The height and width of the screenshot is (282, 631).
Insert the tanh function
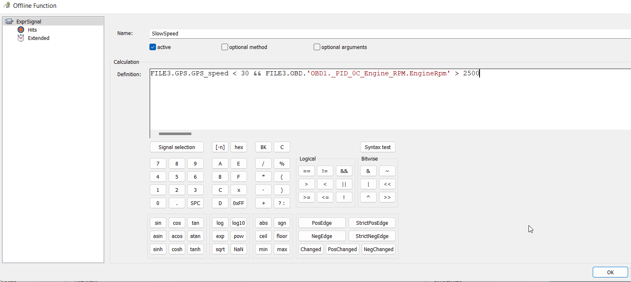click(196, 249)
